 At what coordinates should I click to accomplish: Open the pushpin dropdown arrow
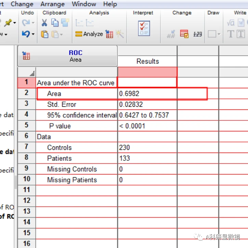(15, 23)
